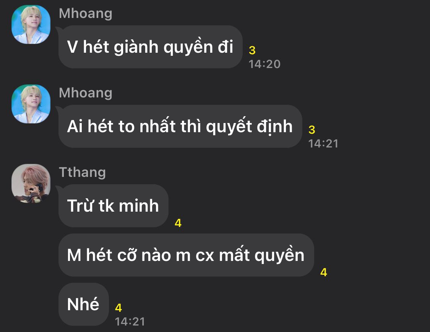Image resolution: width=430 pixels, height=332 pixels.
Task: Select the "M hét cỡ nào m cx mất quyền" bubble
Action: (186, 255)
